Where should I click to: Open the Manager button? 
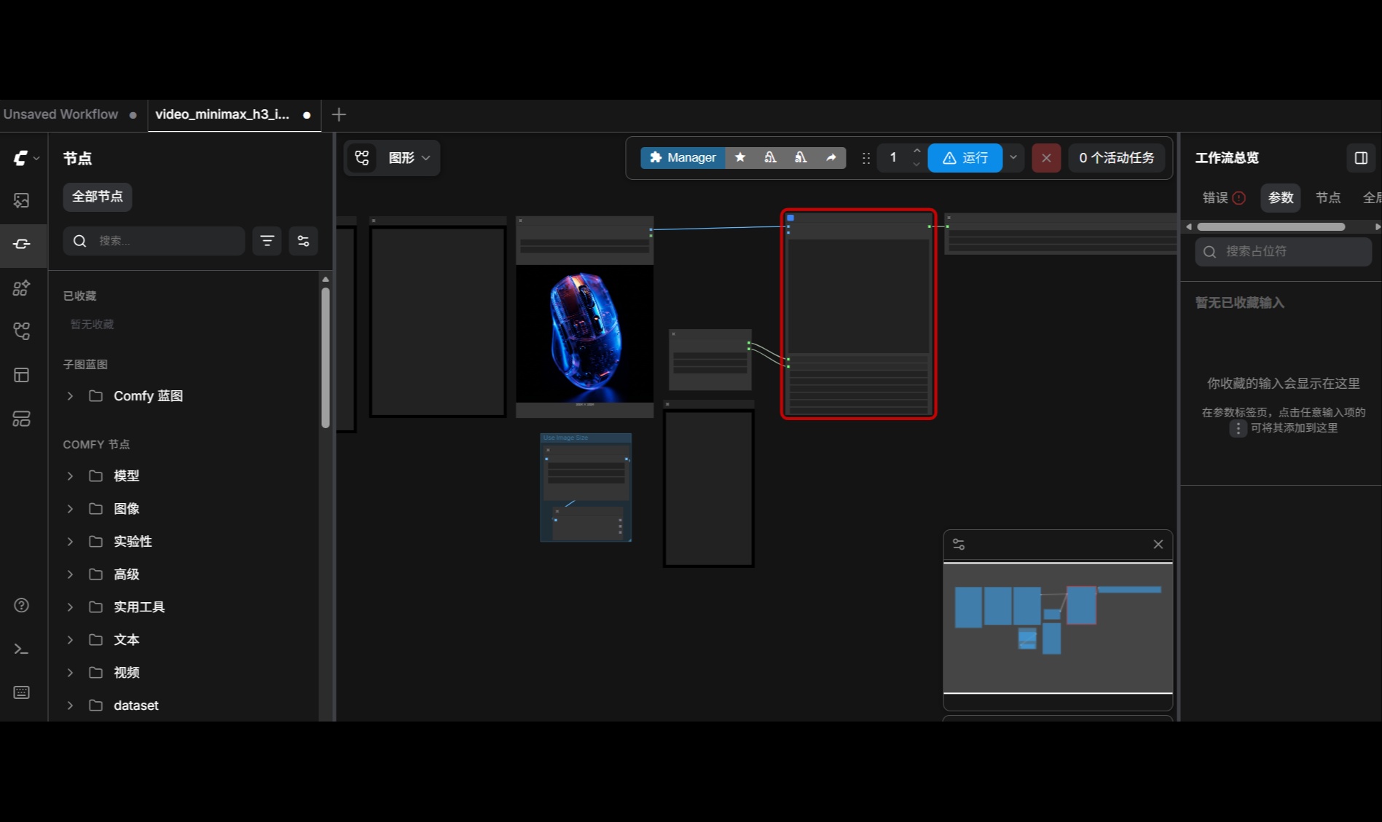point(683,157)
